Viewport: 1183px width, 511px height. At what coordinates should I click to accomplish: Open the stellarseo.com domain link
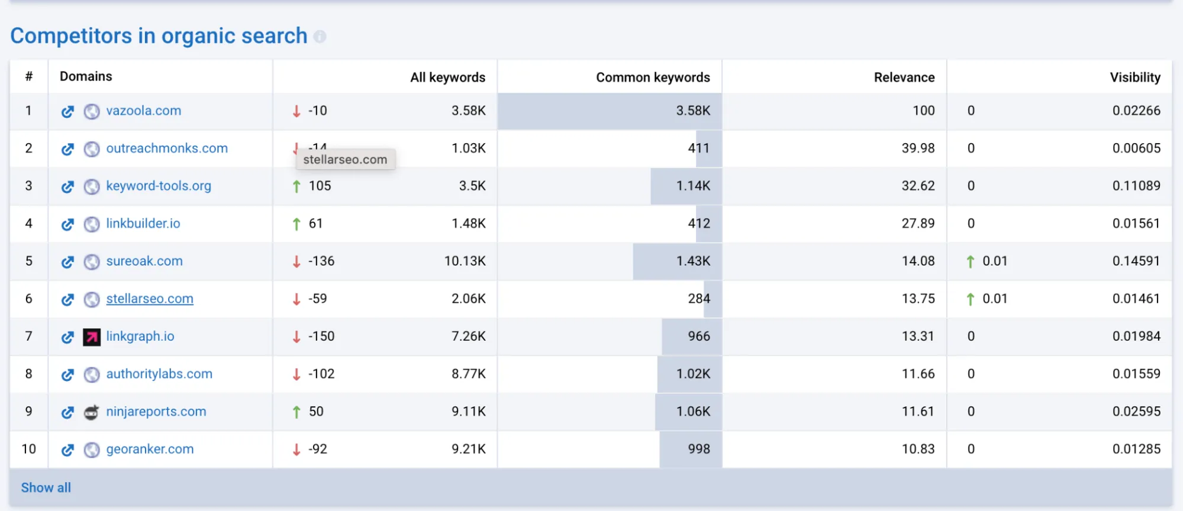[x=150, y=299]
